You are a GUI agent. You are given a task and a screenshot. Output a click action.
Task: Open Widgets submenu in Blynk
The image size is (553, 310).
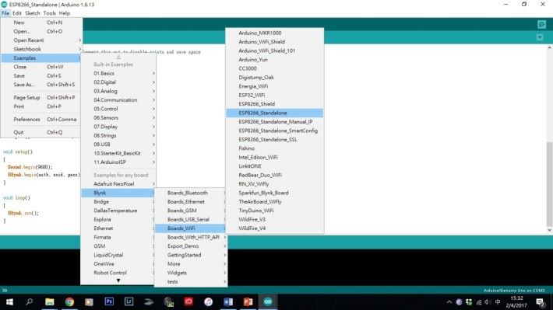pos(191,273)
